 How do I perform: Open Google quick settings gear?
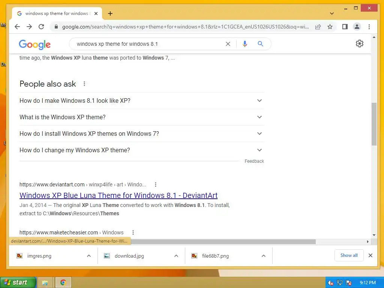click(x=359, y=43)
